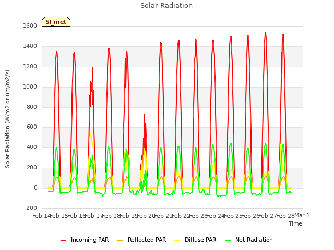
Task: Click the 800 y-axis tick label
Action: 32,107
